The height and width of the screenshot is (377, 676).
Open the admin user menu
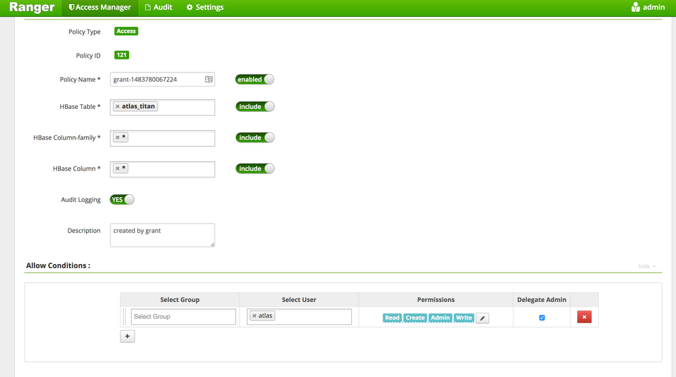(x=648, y=7)
